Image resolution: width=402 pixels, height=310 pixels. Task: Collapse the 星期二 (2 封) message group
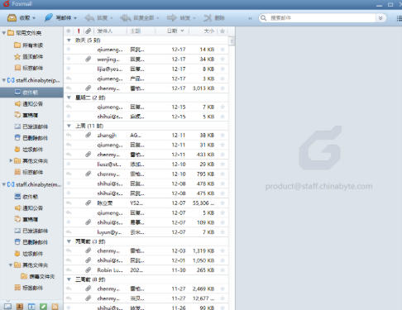tap(69, 98)
